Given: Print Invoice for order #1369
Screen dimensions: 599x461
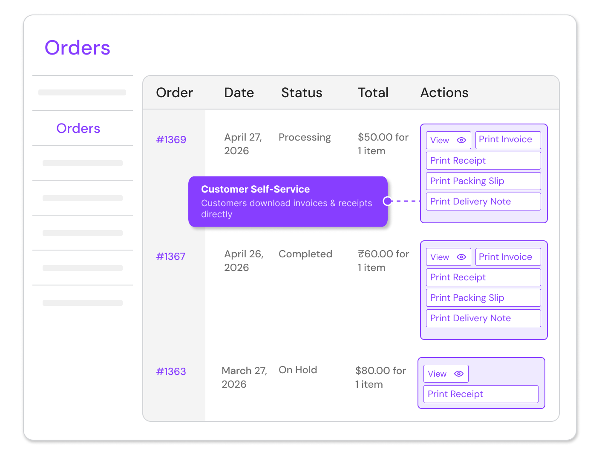Looking at the screenshot, I should (508, 140).
